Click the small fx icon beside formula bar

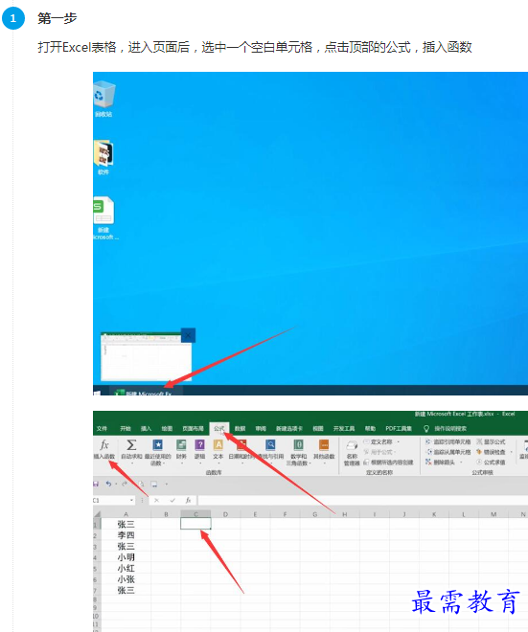tap(188, 500)
